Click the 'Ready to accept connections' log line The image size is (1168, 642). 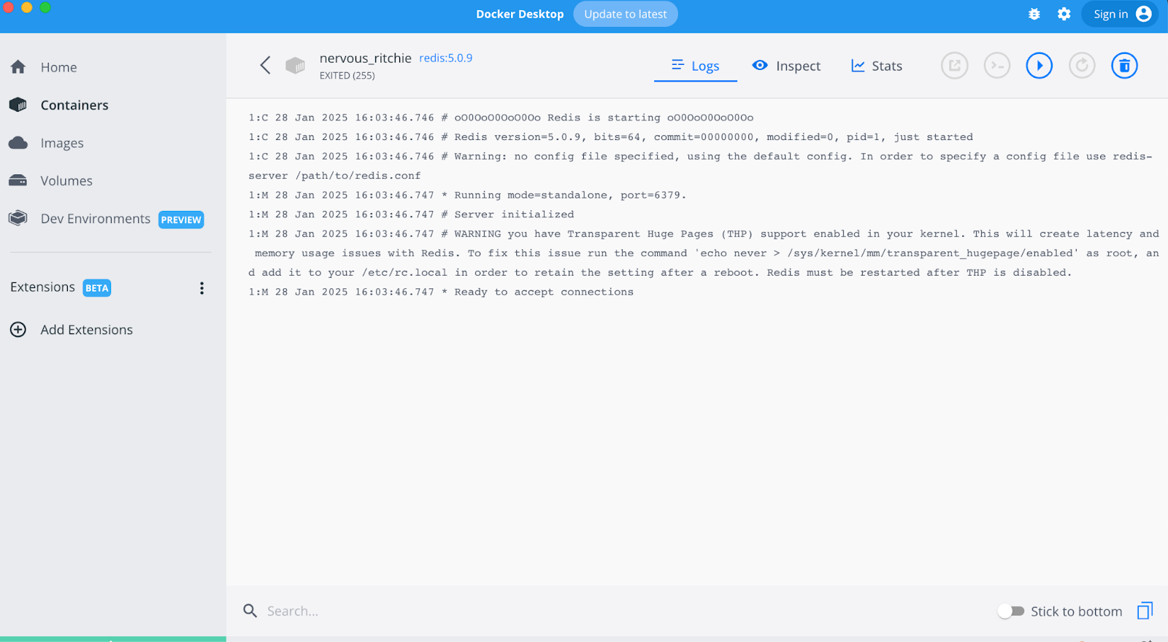[441, 292]
